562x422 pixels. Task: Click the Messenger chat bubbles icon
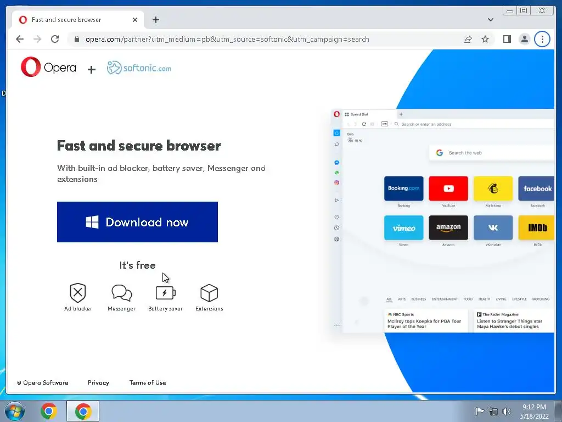(121, 292)
